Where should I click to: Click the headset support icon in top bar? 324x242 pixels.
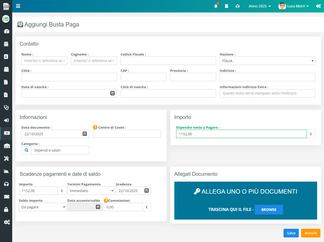(237, 6)
